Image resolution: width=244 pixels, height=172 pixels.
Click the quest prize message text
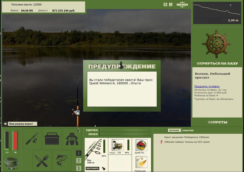coord(121,82)
